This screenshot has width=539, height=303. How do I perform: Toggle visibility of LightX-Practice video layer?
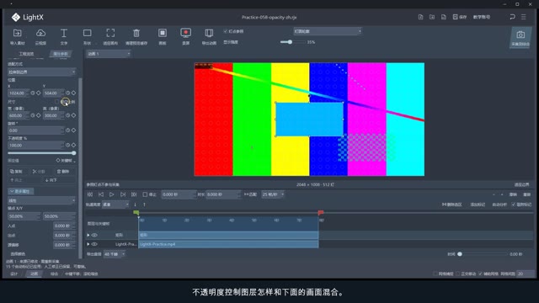[94, 244]
